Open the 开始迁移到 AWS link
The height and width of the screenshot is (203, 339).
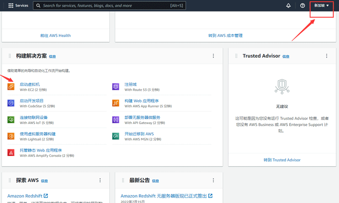coord(139,134)
